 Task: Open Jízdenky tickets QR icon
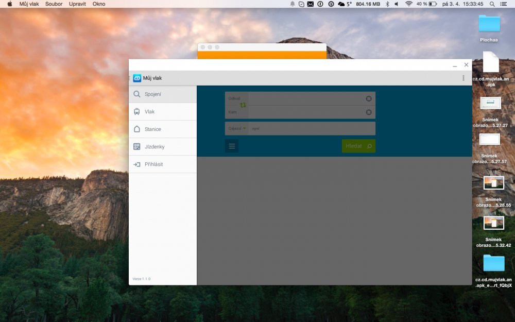tap(137, 147)
